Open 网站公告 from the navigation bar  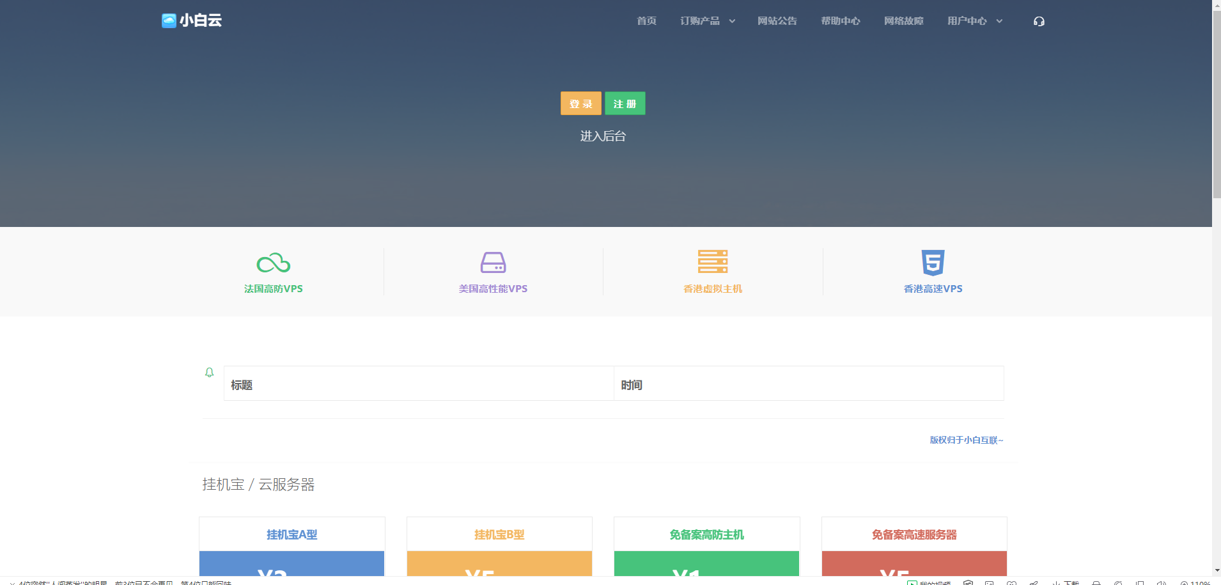[x=777, y=21]
